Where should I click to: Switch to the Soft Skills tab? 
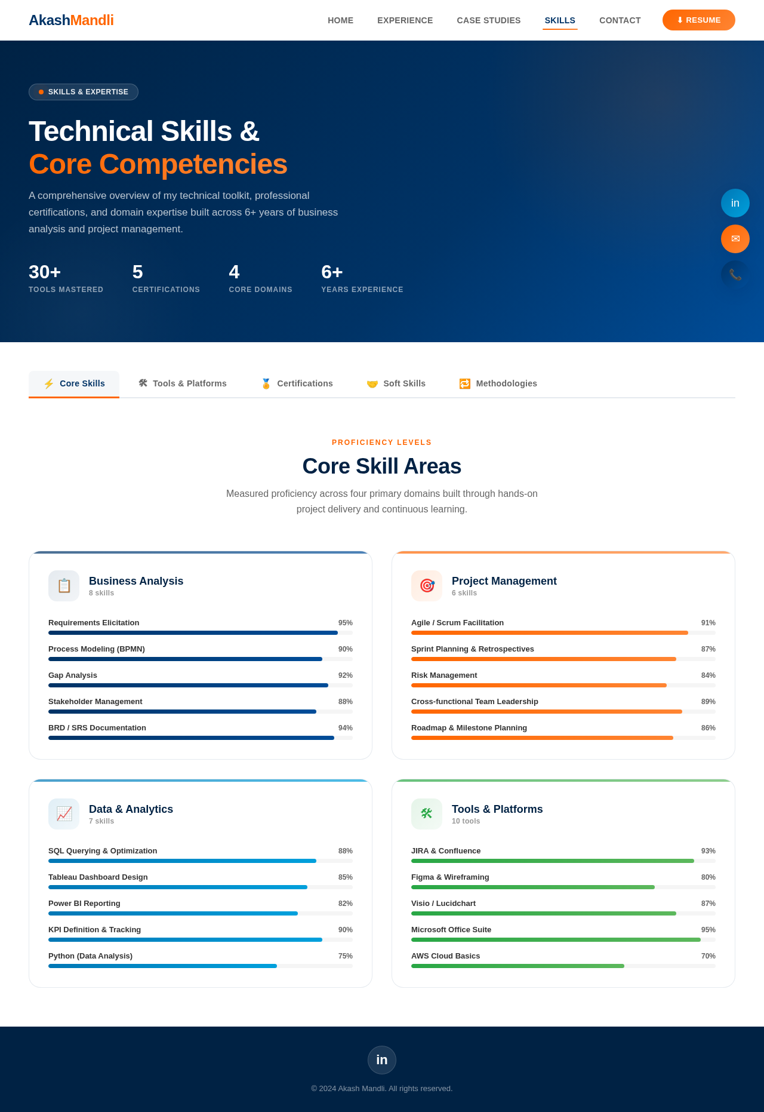click(396, 383)
